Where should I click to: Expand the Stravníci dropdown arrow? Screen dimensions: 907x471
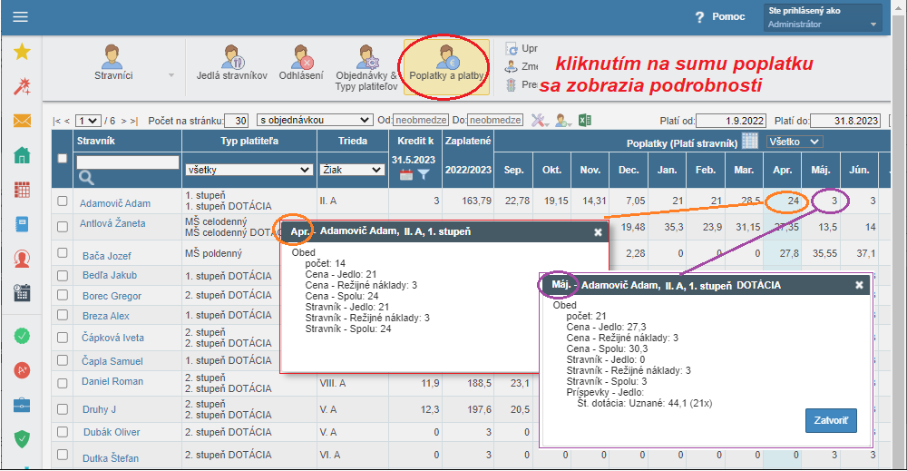(x=171, y=75)
